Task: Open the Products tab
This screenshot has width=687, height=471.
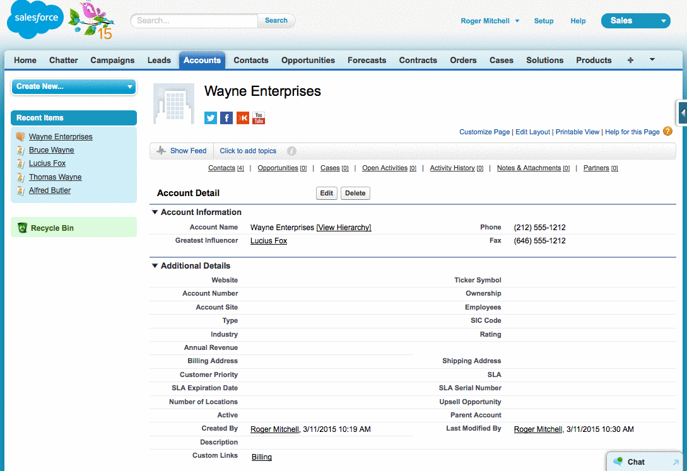Action: 594,61
